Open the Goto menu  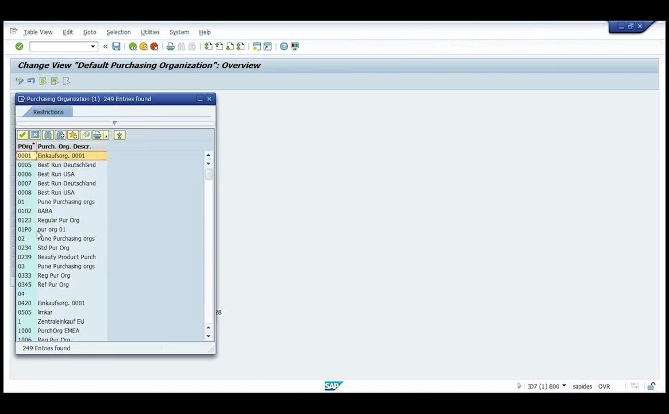[90, 32]
